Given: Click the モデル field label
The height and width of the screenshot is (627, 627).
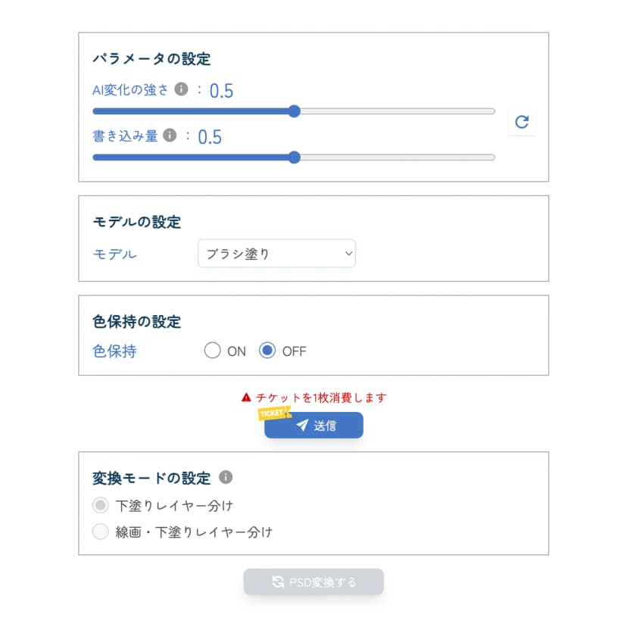Looking at the screenshot, I should click(x=114, y=254).
